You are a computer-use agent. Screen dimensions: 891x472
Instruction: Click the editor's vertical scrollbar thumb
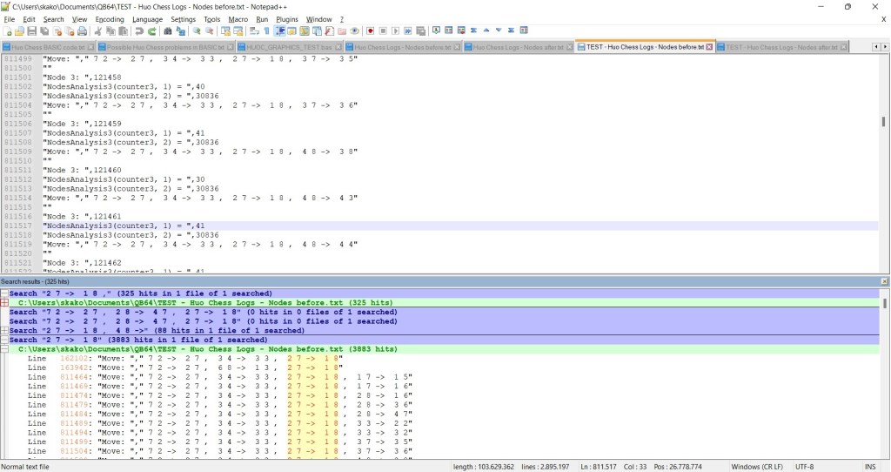click(x=884, y=122)
